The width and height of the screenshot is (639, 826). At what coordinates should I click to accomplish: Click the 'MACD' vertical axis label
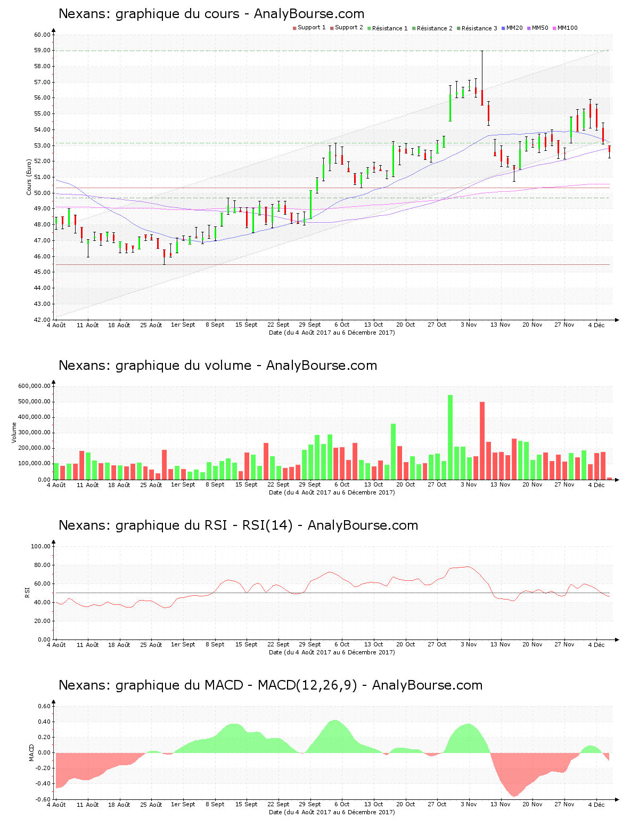[31, 752]
